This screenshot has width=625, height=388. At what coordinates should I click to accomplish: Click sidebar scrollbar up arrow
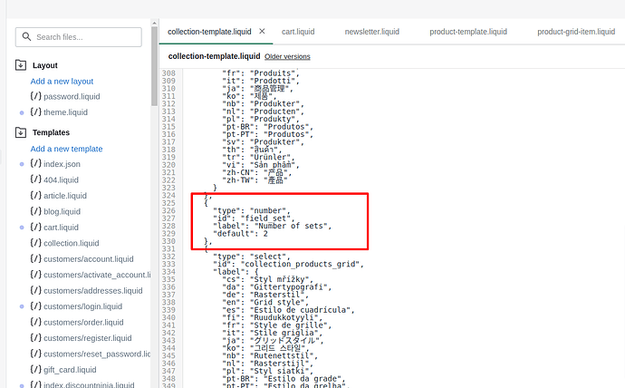[x=155, y=24]
